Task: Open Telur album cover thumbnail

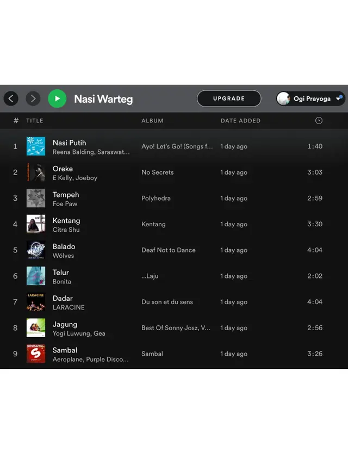Action: [36, 276]
